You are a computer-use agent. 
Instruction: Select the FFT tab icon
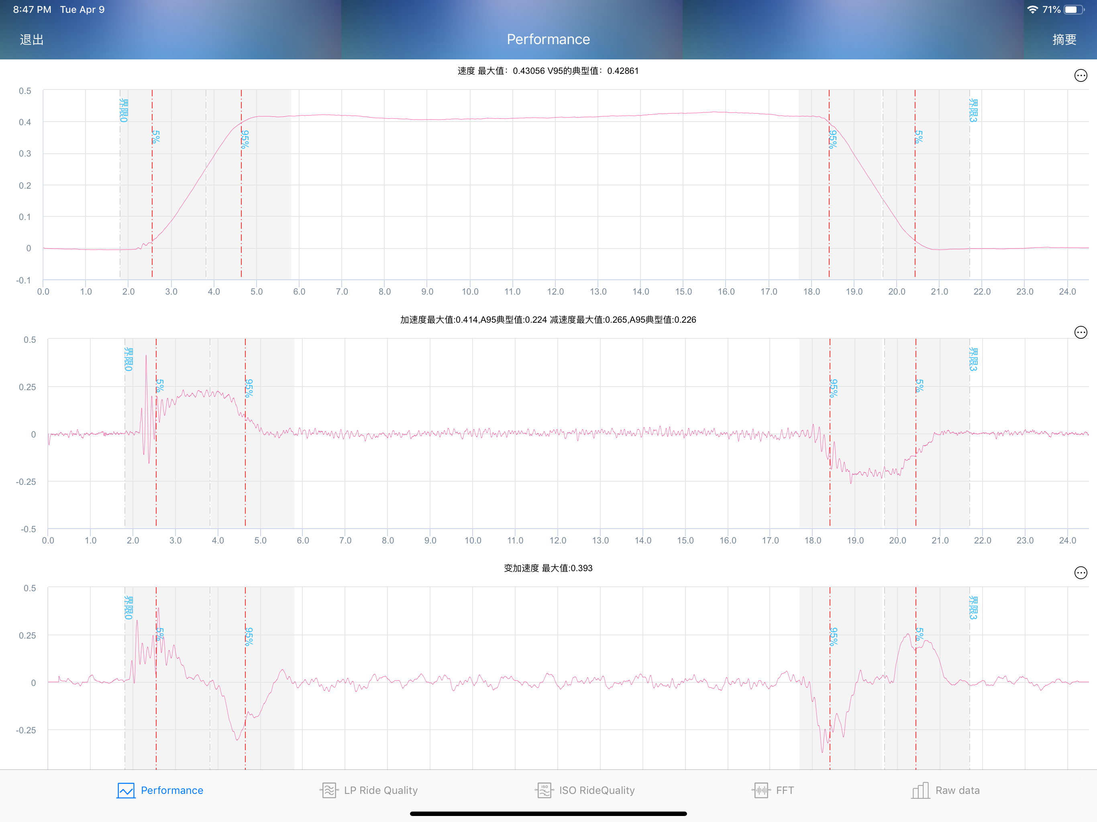point(761,790)
